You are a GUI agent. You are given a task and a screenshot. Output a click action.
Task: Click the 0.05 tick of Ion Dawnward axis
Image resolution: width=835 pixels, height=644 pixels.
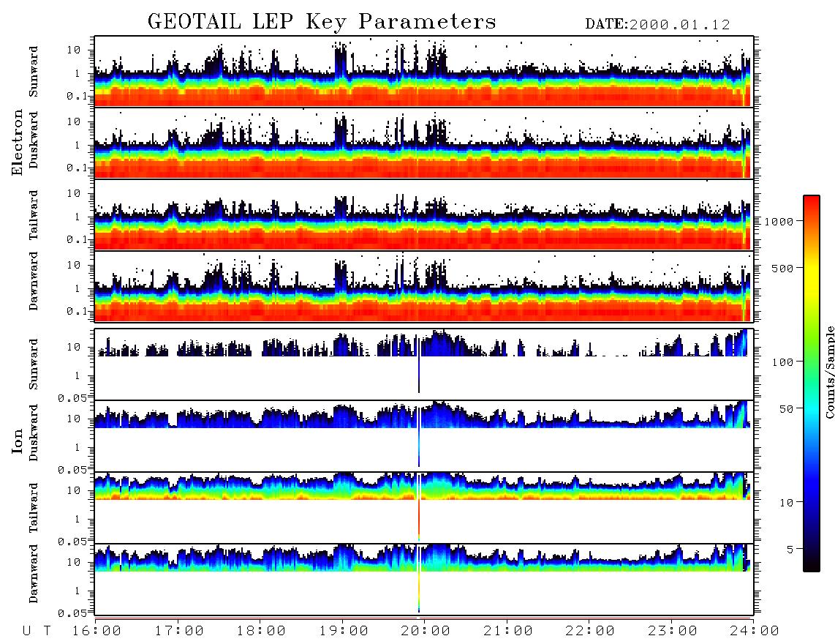pos(72,613)
